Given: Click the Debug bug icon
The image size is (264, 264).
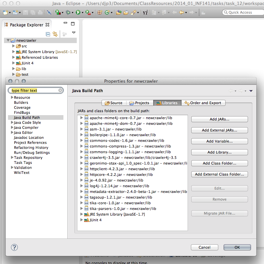Looking at the screenshot, I should (x=68, y=12).
